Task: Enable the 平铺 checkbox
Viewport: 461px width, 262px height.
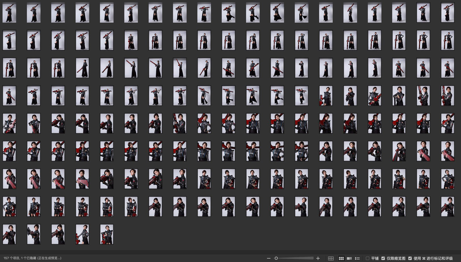Action: pyautogui.click(x=368, y=258)
